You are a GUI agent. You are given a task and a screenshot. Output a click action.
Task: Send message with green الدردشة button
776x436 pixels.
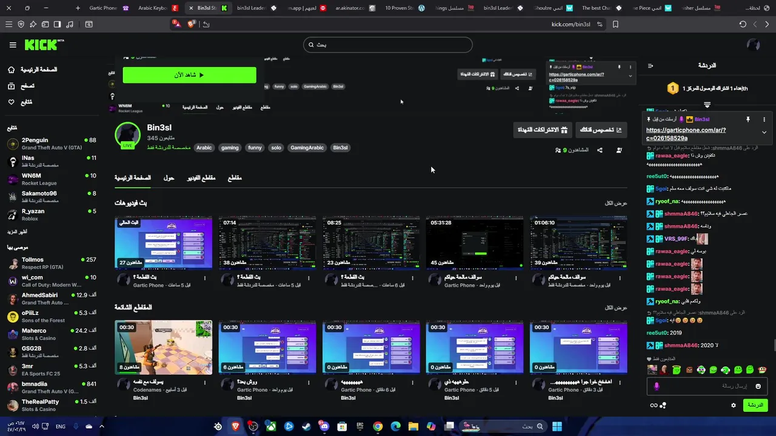(x=755, y=405)
